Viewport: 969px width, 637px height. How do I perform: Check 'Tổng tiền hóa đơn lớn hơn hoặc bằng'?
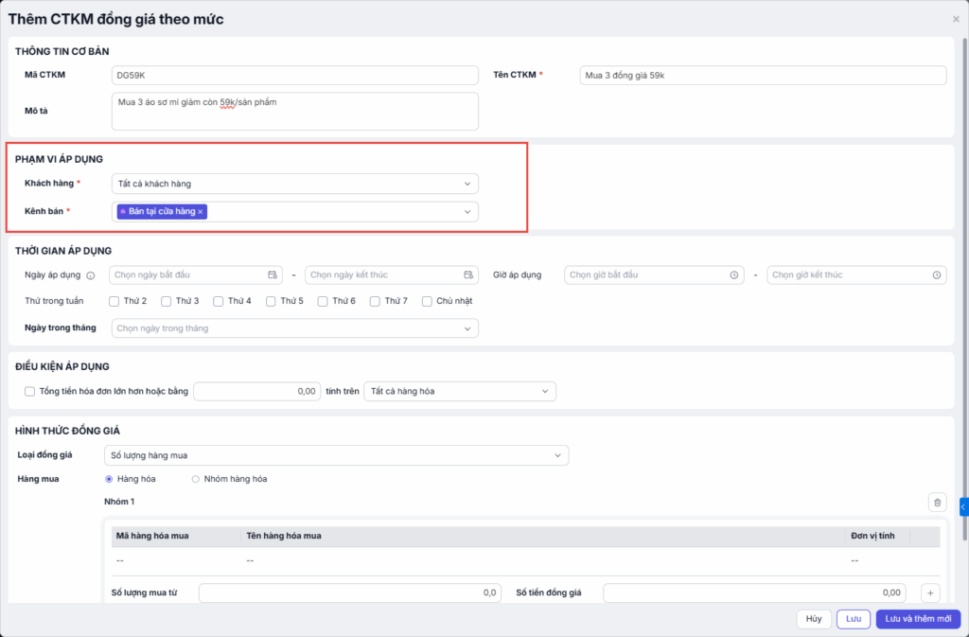pos(30,391)
